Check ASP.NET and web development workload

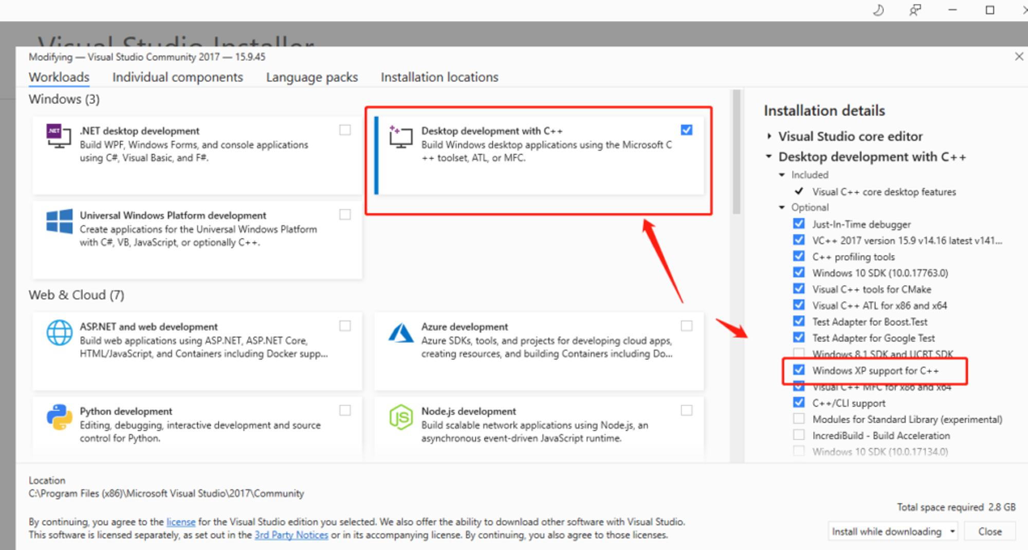(345, 326)
